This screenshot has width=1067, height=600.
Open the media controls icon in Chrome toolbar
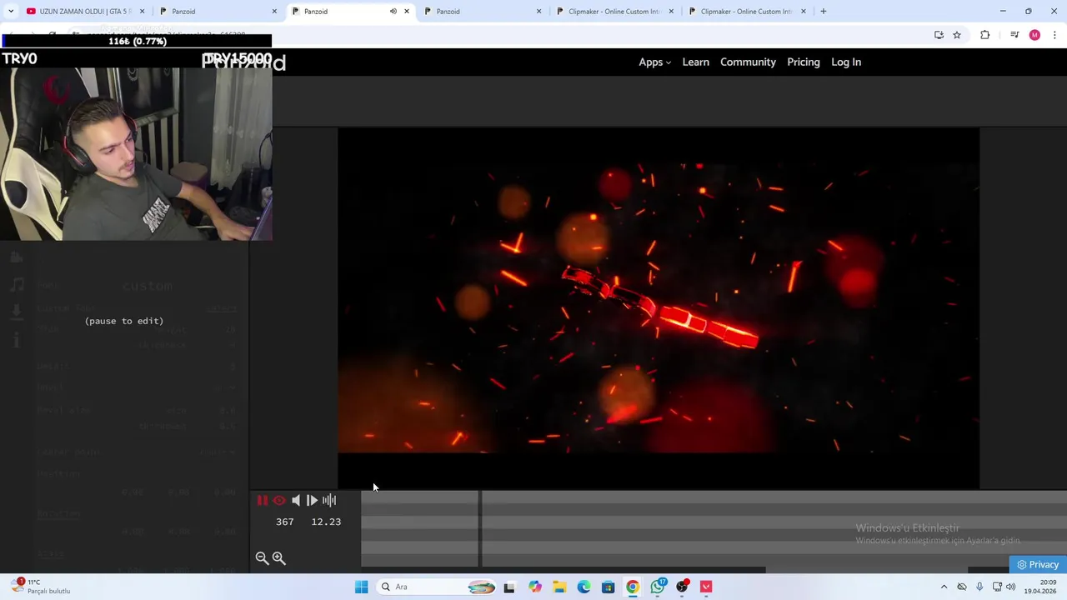click(x=1014, y=35)
